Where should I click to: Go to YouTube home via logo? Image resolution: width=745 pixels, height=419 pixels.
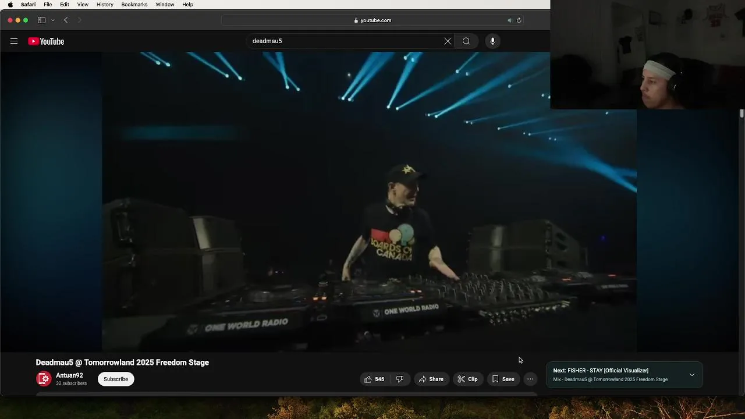coord(46,41)
